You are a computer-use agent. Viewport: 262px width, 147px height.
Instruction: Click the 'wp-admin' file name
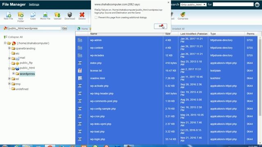[96, 40]
